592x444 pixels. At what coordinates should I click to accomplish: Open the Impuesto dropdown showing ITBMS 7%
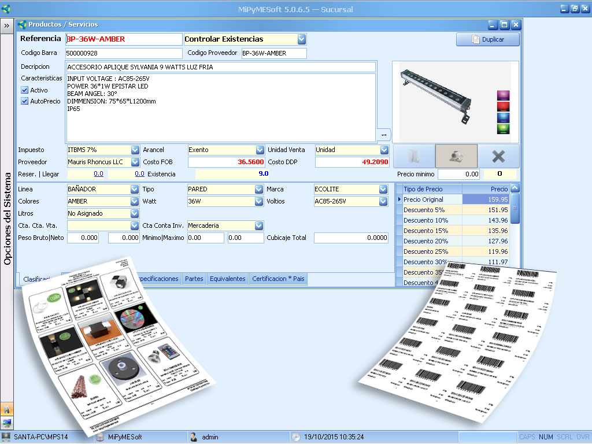tap(135, 150)
